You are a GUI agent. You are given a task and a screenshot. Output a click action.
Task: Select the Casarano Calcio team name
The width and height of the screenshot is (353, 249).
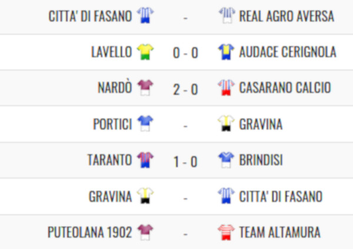click(x=285, y=88)
